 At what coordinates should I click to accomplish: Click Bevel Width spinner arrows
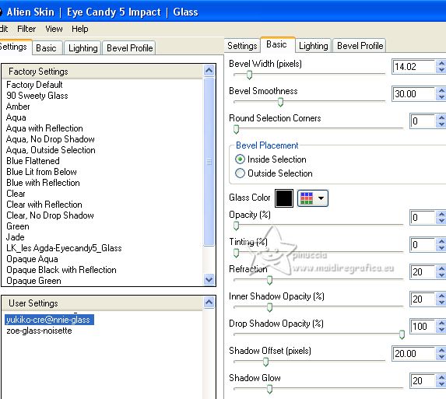(x=441, y=67)
